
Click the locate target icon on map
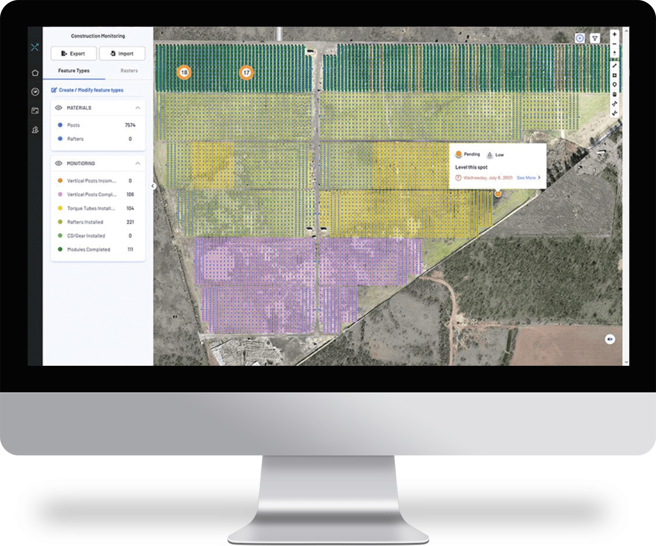pos(580,38)
